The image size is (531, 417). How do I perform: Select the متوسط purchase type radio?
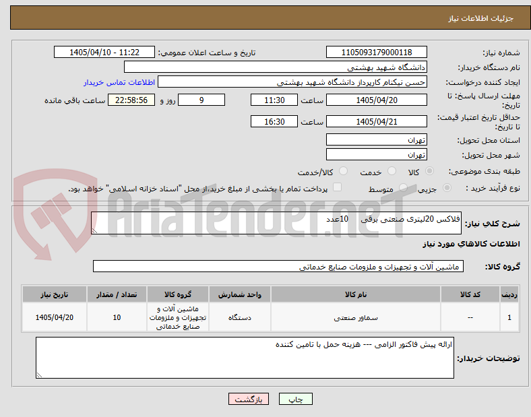[x=403, y=188]
